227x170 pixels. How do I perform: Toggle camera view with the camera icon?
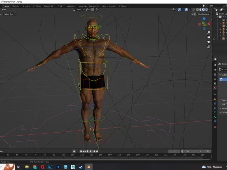[x=209, y=42]
